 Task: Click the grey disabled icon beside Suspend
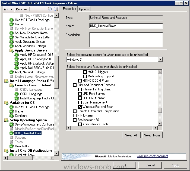(11, 138)
